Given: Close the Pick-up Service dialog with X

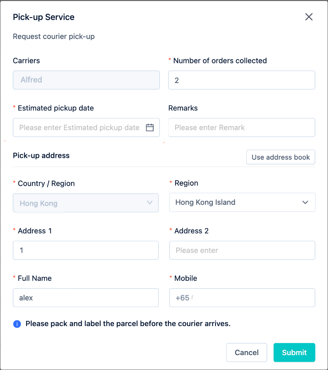Looking at the screenshot, I should pos(309,17).
